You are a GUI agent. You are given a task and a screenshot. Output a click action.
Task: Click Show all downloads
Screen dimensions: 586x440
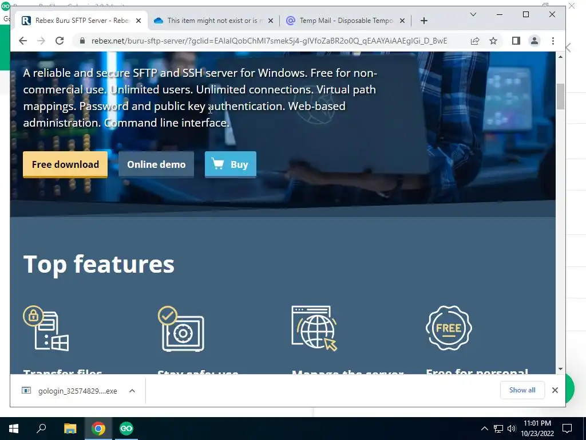[522, 390]
